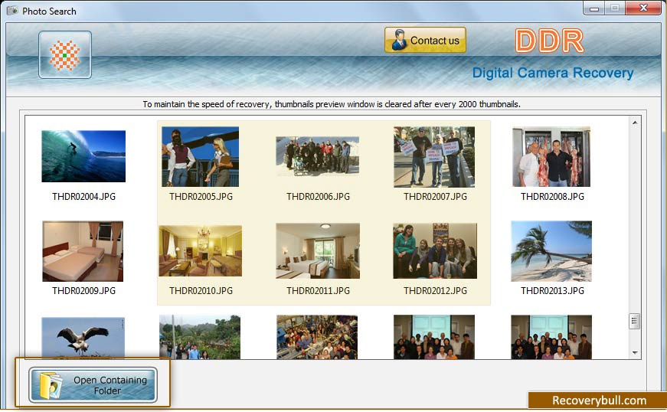Click the THDR02011.JPG file name
The height and width of the screenshot is (412, 667).
[x=318, y=291]
